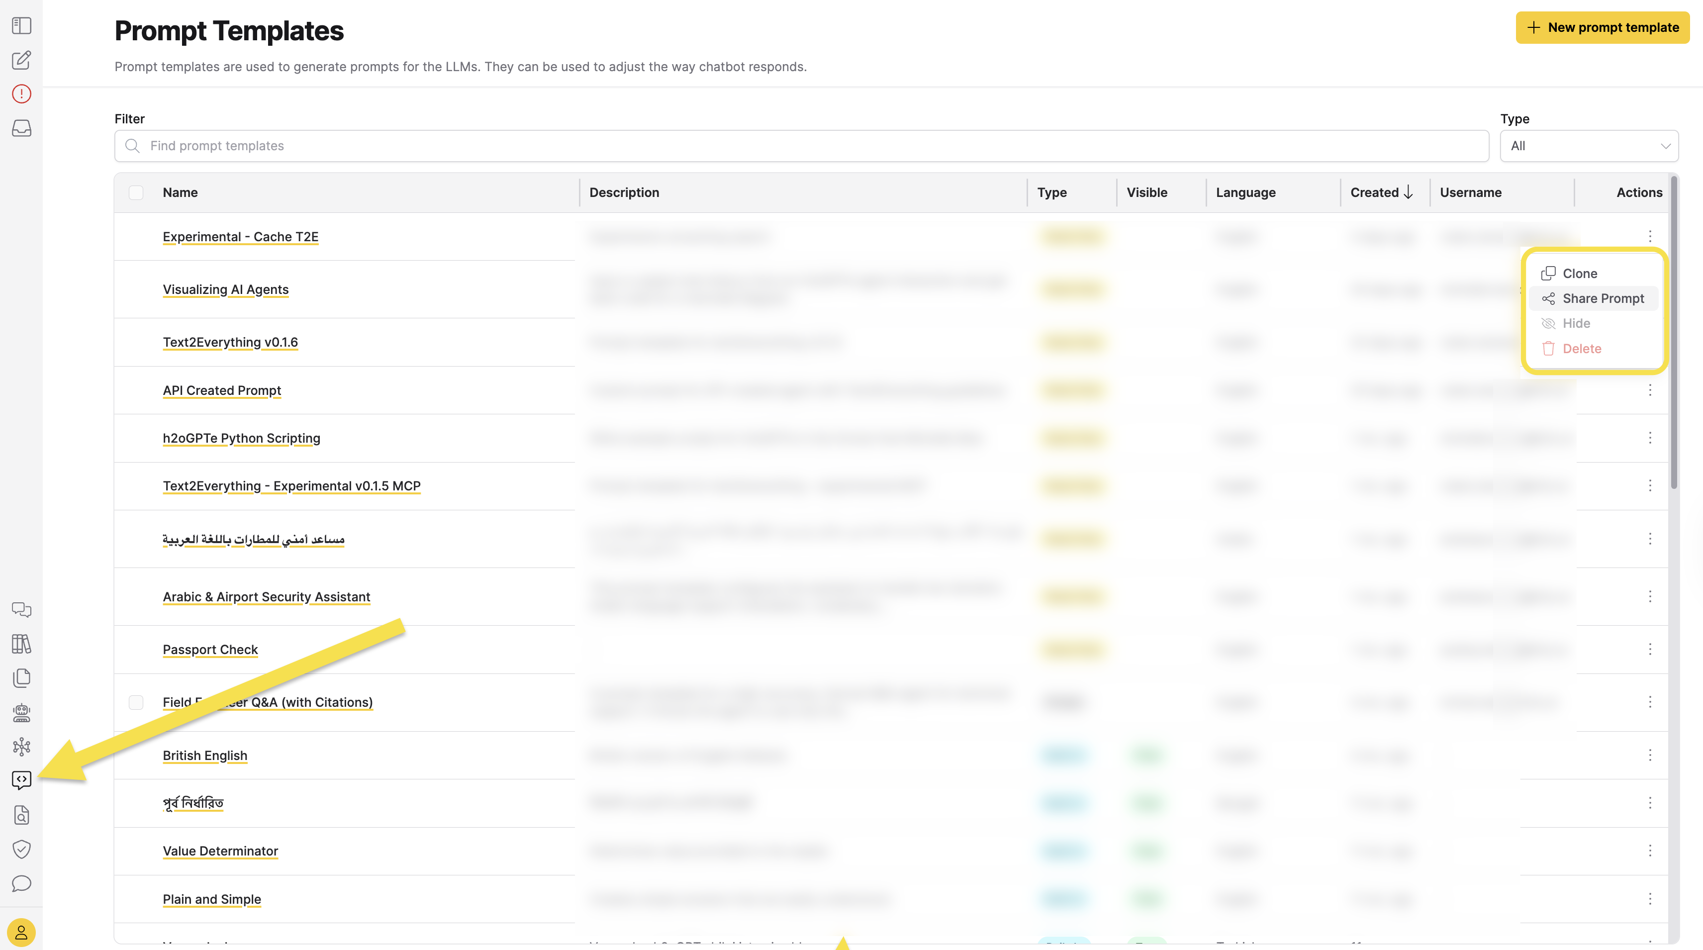This screenshot has width=1703, height=950.
Task: Open the red alert warning icon
Action: tap(21, 94)
